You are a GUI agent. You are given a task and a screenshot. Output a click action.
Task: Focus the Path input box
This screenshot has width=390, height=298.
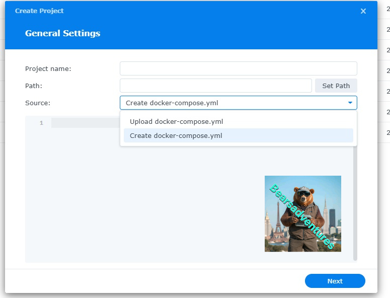[x=215, y=86]
